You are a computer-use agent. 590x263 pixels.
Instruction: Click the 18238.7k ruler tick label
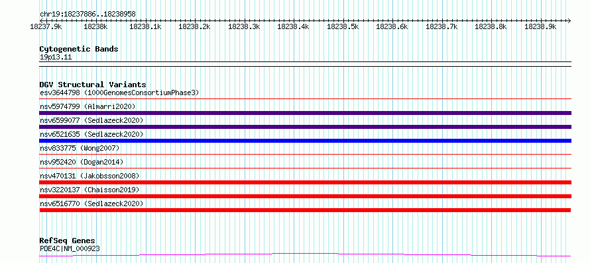point(442,26)
